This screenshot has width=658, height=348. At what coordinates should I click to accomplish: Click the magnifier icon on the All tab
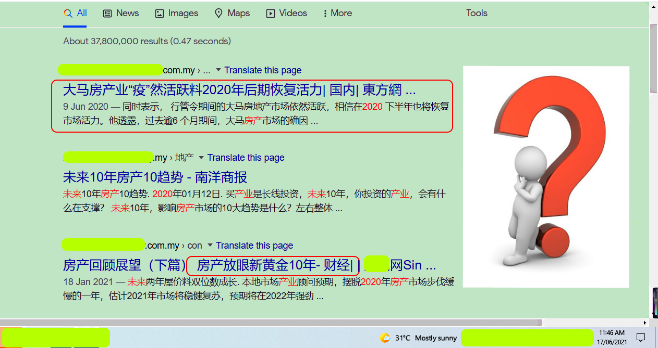[x=68, y=14]
